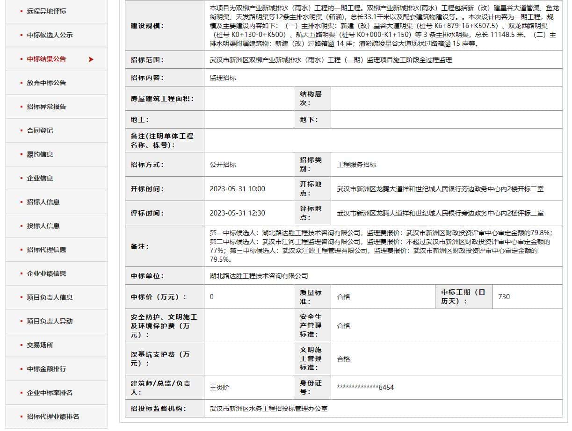Go to 交易场所 page
This screenshot has height=431, width=572.
(40, 345)
